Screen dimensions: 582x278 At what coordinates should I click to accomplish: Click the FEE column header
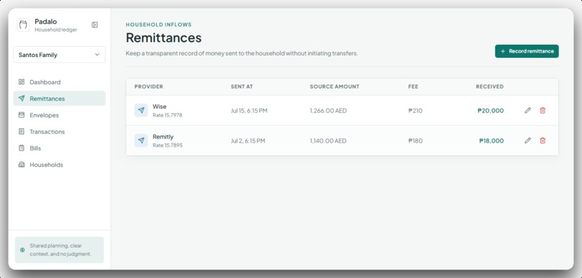(413, 86)
